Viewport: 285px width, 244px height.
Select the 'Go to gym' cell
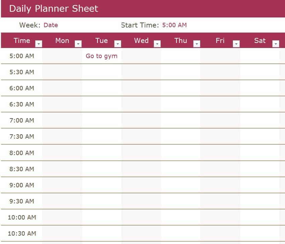101,56
